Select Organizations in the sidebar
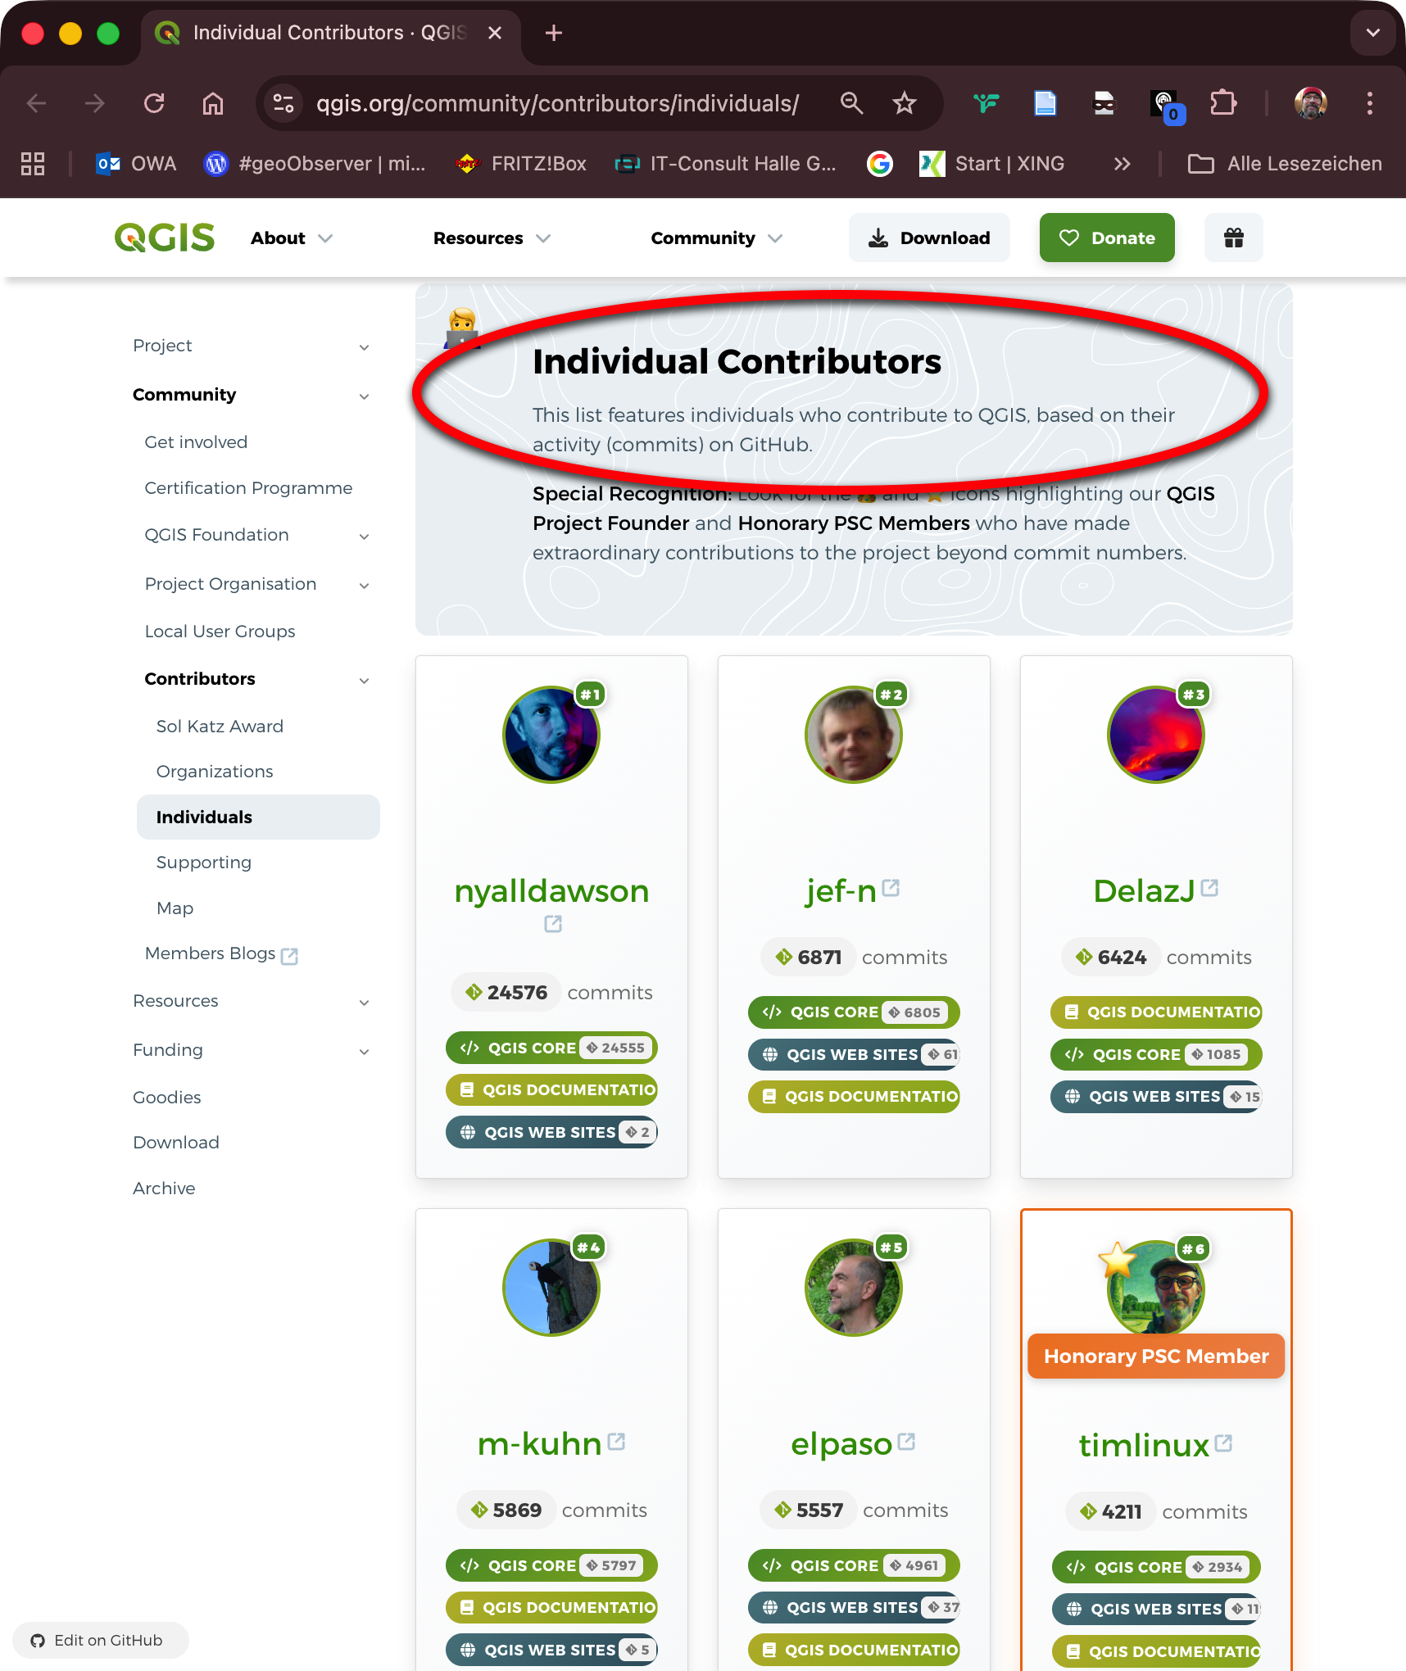1406x1671 pixels. point(215,772)
